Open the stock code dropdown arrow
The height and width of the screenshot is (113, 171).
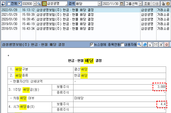(x=35, y=4)
